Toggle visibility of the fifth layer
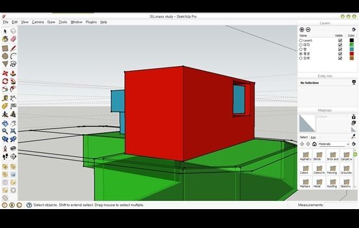The image size is (359, 228). [x=340, y=58]
